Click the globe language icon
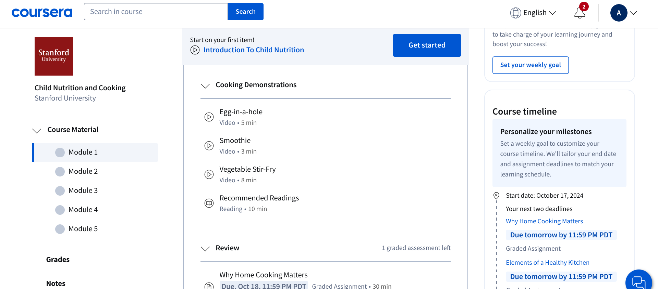658x289 pixels. click(515, 13)
